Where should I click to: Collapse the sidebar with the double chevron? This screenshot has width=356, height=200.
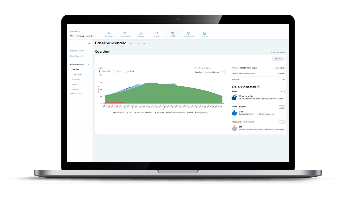(x=89, y=43)
